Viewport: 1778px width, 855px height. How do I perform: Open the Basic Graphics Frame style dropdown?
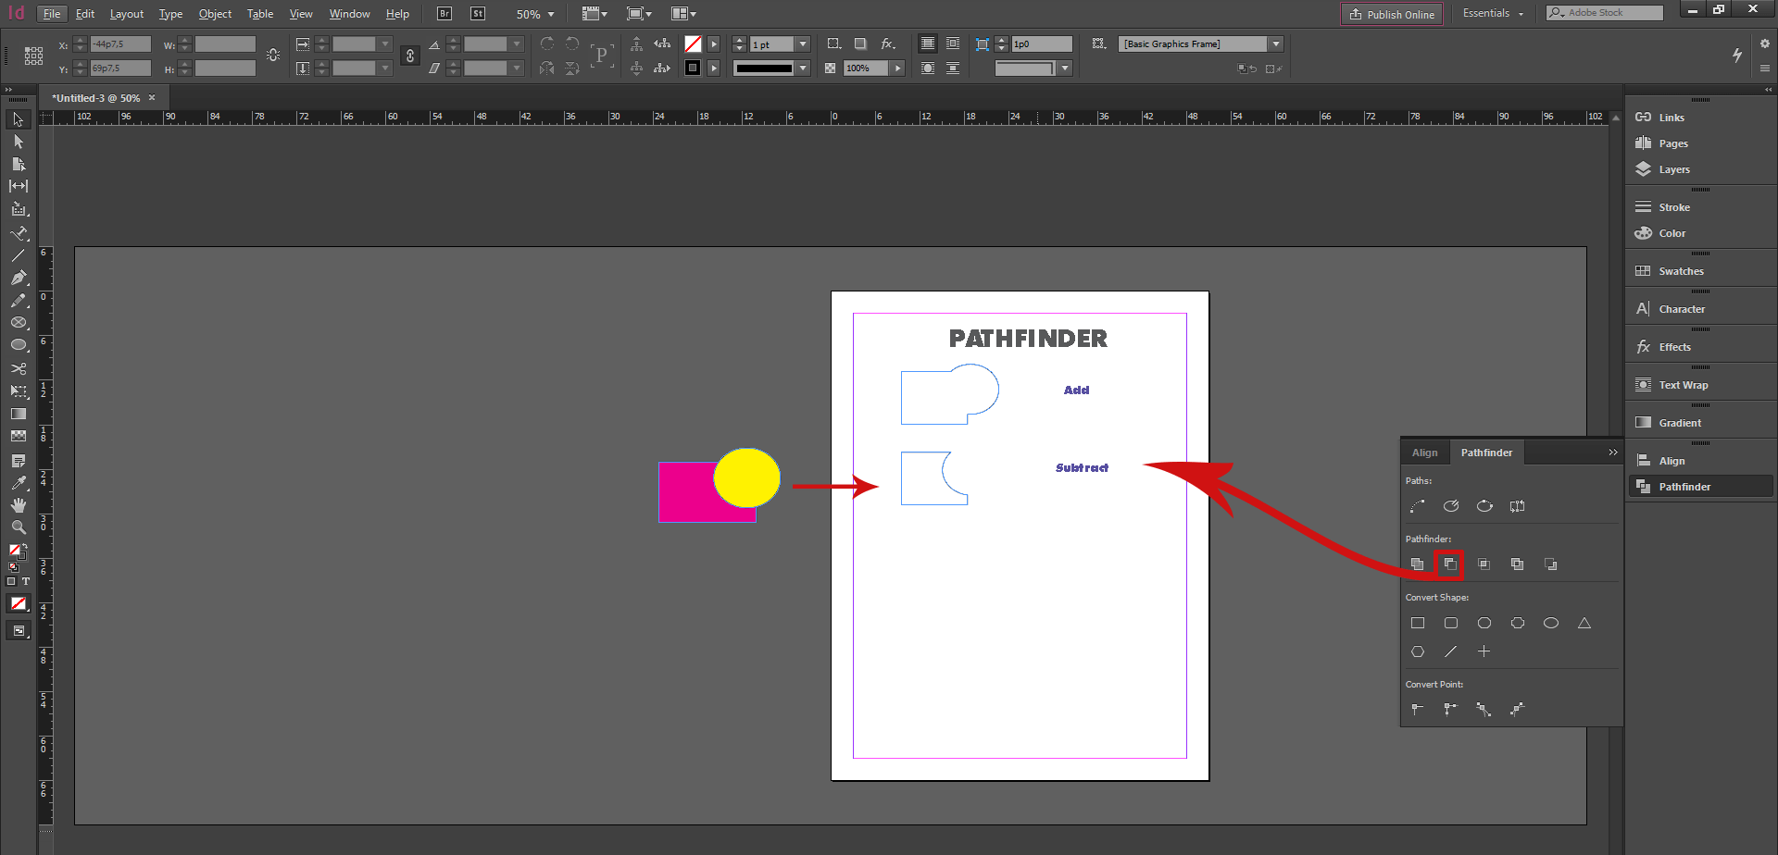[1276, 43]
